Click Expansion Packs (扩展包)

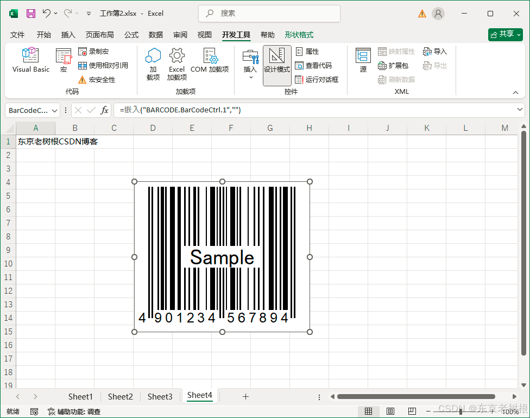click(x=393, y=66)
